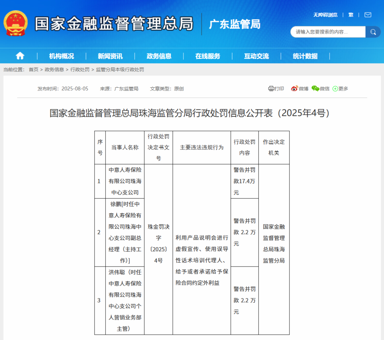This screenshot has width=384, height=340.
Task: Click the penalty cell 警告并罚款17.4万元
Action: click(x=245, y=181)
